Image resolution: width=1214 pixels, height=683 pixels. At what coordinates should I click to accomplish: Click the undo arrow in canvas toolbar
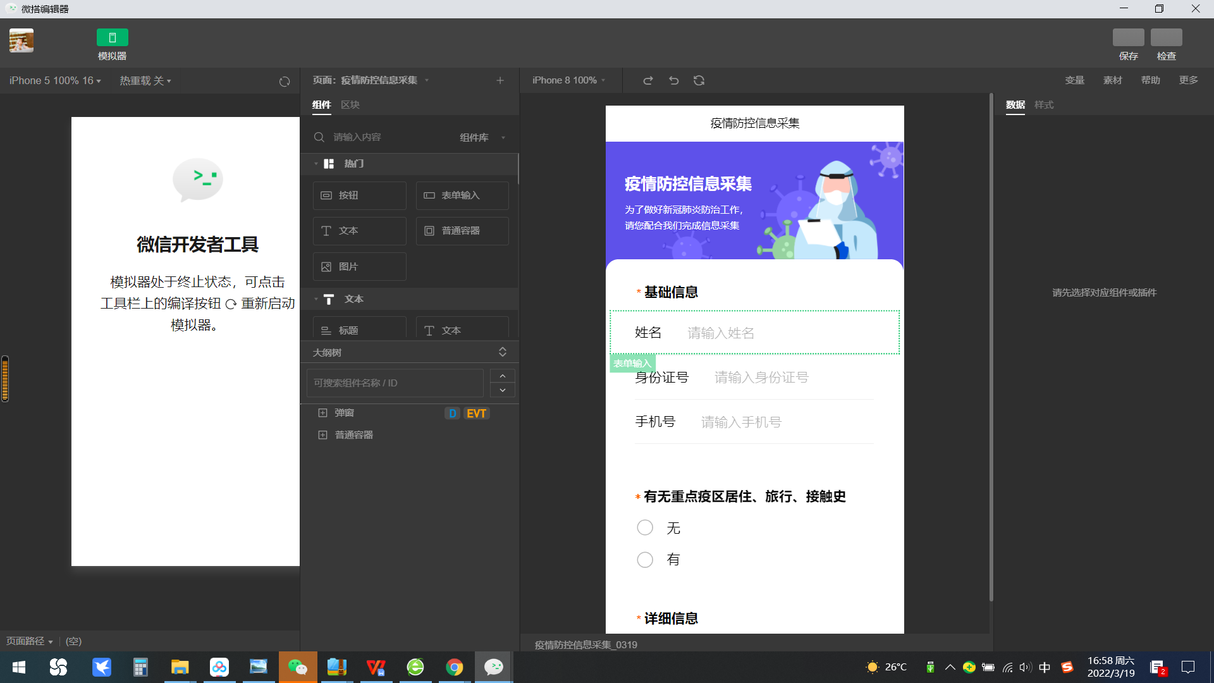[674, 80]
